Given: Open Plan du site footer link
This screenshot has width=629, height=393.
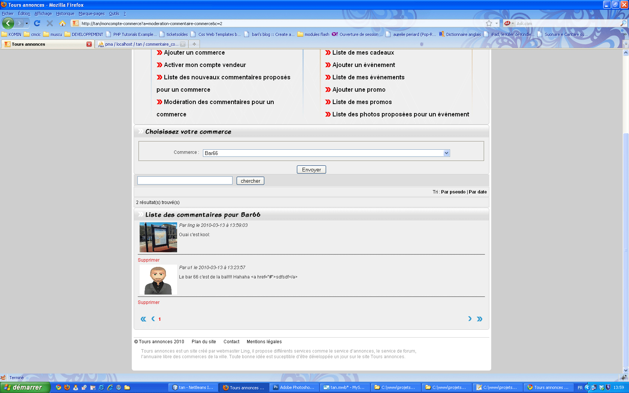Looking at the screenshot, I should pyautogui.click(x=204, y=342).
